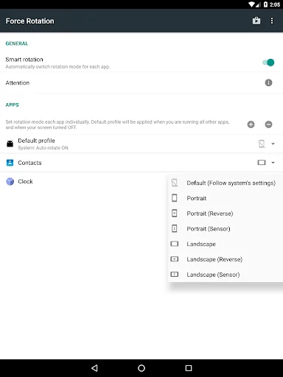Open the three-dot overflow menu
Image resolution: width=283 pixels, height=377 pixels.
coord(272,21)
